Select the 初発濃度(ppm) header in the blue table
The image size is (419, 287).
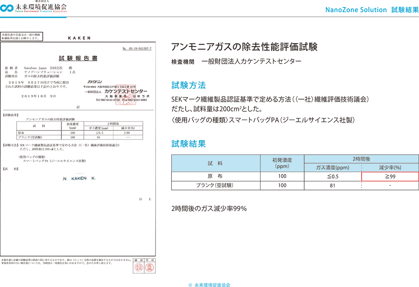(x=282, y=163)
